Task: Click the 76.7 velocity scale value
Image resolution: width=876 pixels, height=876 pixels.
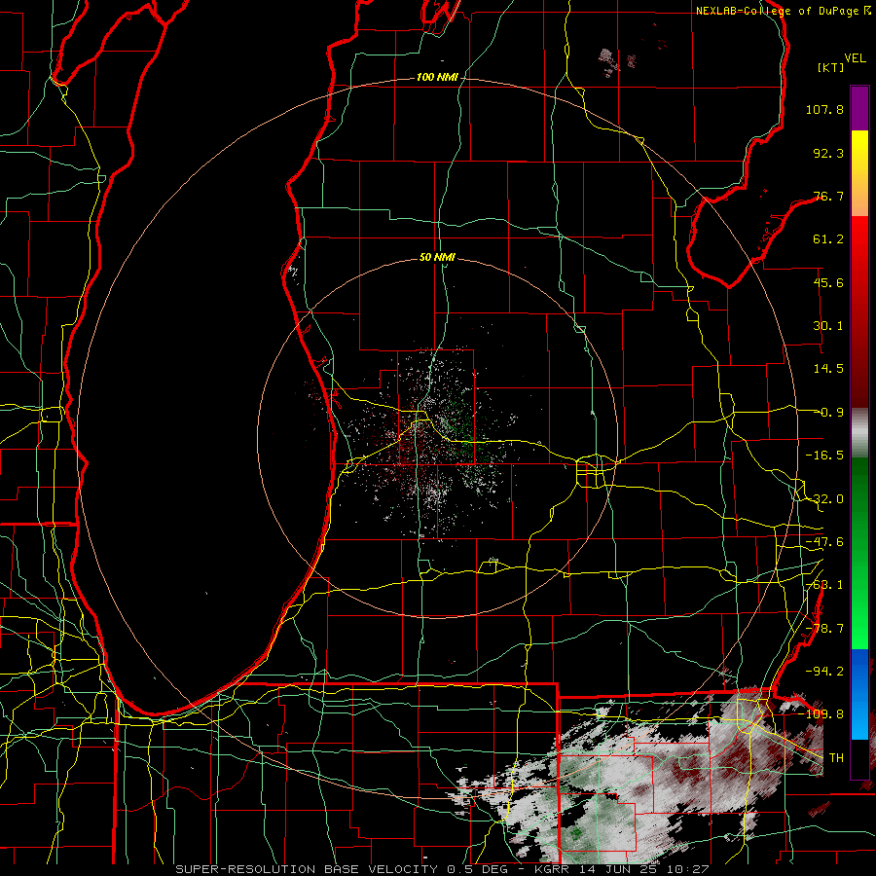Action: click(828, 196)
